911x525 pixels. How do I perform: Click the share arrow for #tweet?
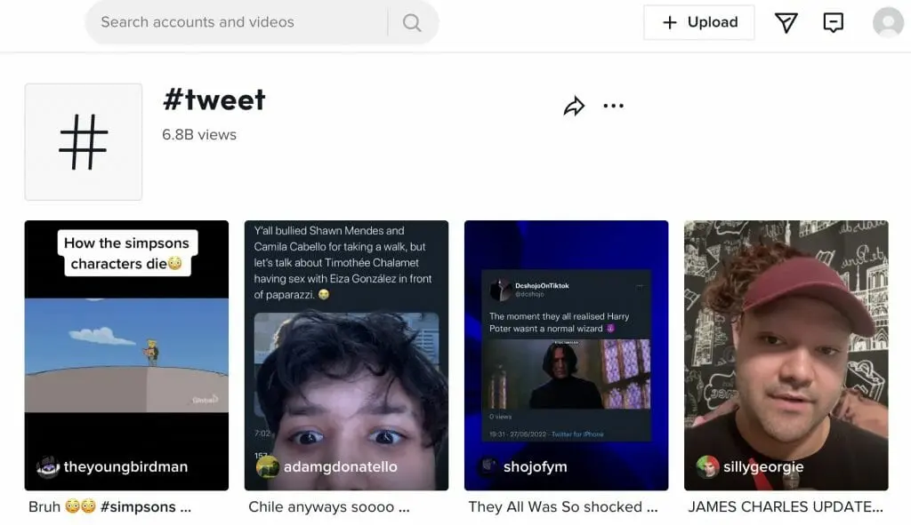(575, 105)
